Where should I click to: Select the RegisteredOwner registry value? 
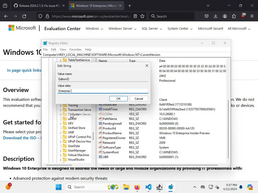[x=114, y=138]
